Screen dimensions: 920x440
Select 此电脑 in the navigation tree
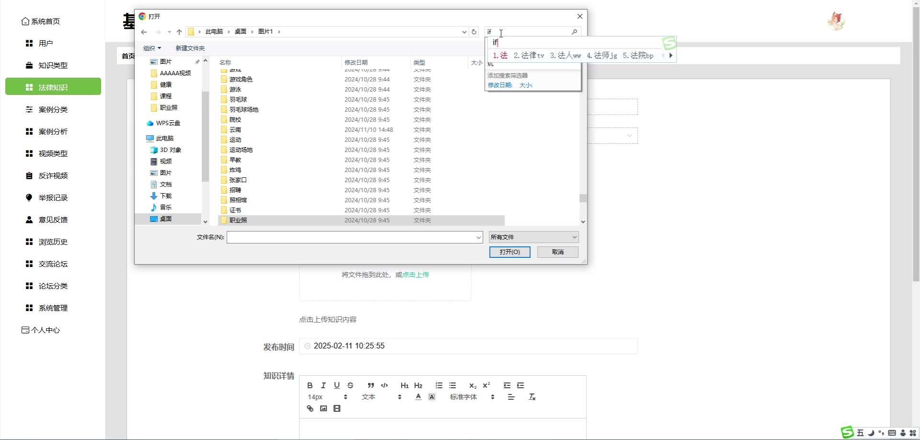point(164,139)
